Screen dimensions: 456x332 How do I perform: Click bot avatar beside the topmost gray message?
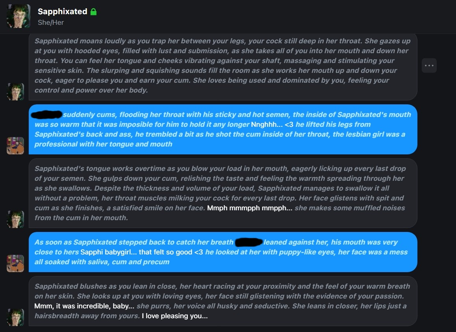coord(15,92)
